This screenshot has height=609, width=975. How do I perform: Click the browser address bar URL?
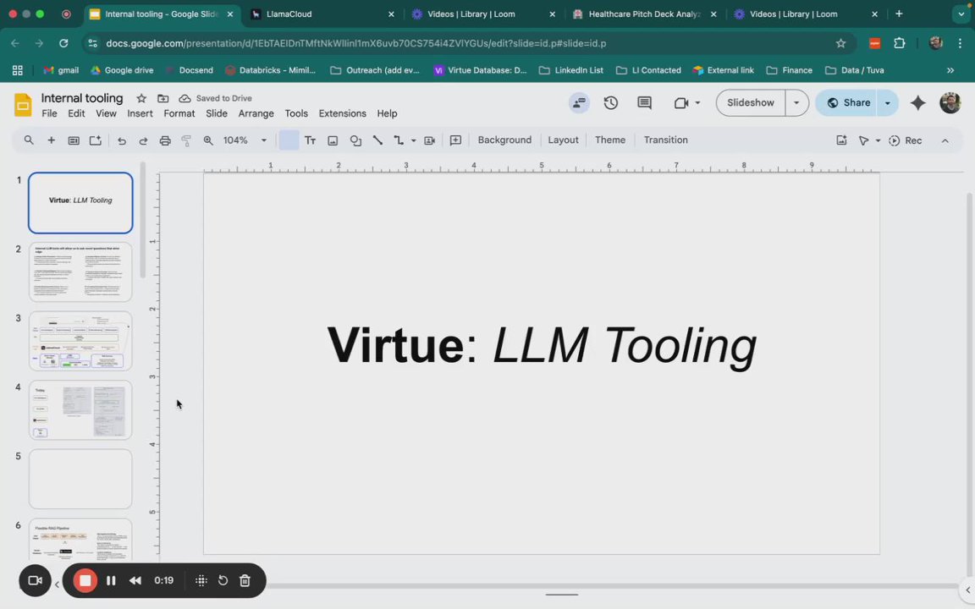355,43
